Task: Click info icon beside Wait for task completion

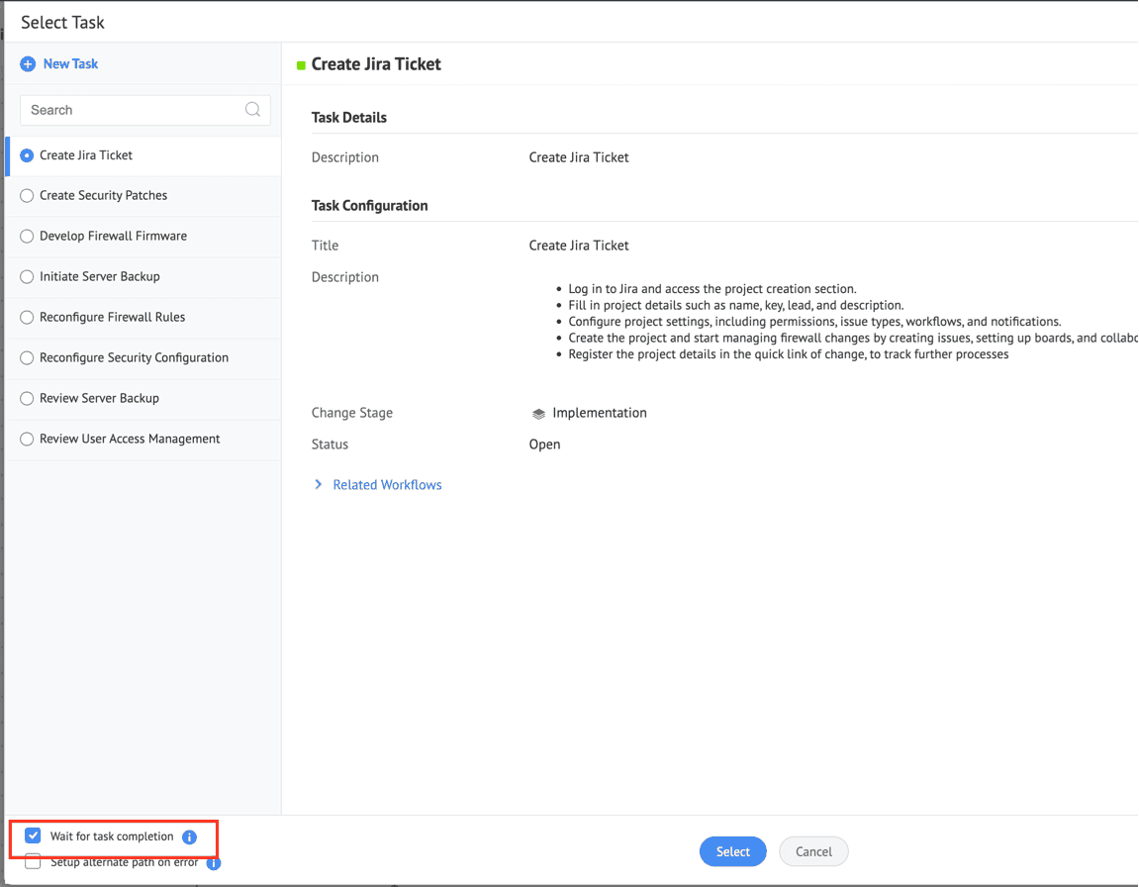Action: pyautogui.click(x=189, y=838)
